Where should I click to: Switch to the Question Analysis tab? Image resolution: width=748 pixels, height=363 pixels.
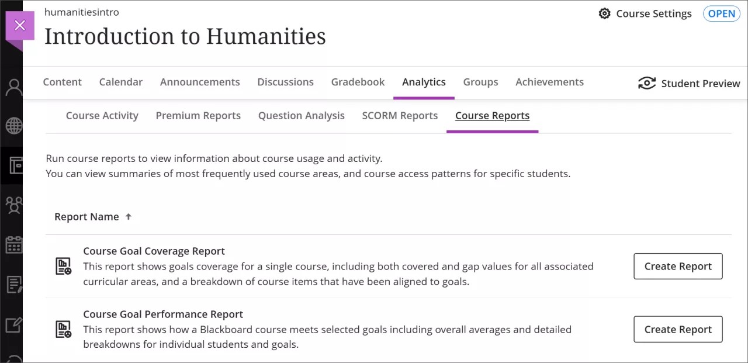click(x=301, y=115)
